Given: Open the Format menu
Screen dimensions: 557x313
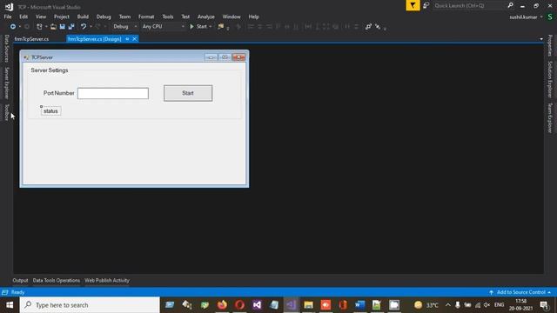Looking at the screenshot, I should (x=146, y=17).
